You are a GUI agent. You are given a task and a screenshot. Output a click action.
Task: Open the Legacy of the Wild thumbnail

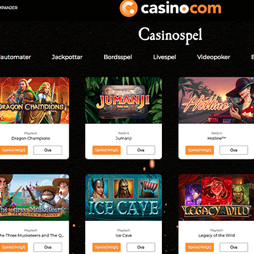(216, 197)
